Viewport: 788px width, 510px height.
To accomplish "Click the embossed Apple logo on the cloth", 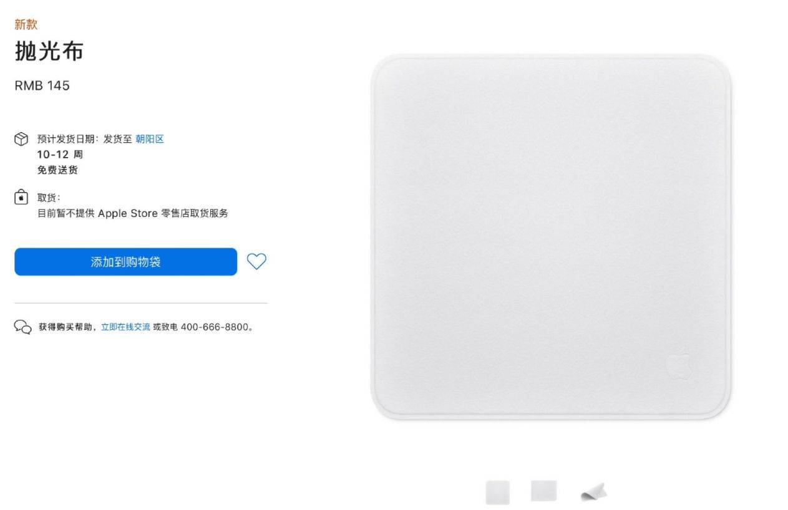I will (678, 365).
